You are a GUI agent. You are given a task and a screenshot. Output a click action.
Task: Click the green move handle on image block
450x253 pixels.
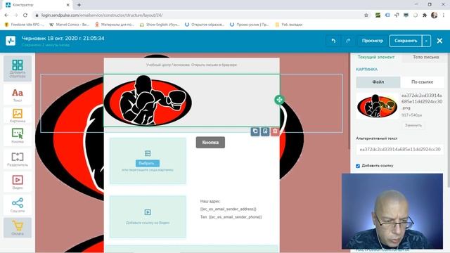click(279, 100)
